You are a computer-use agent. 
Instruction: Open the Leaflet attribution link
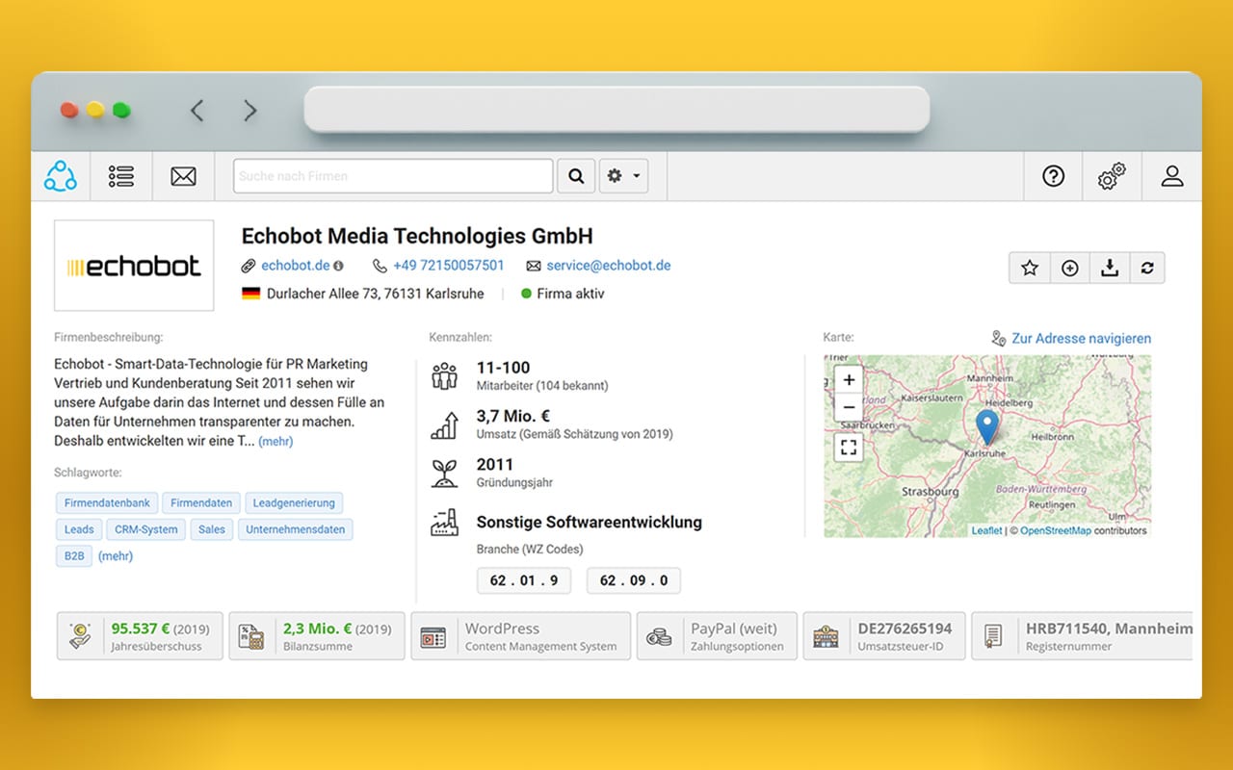pyautogui.click(x=986, y=530)
